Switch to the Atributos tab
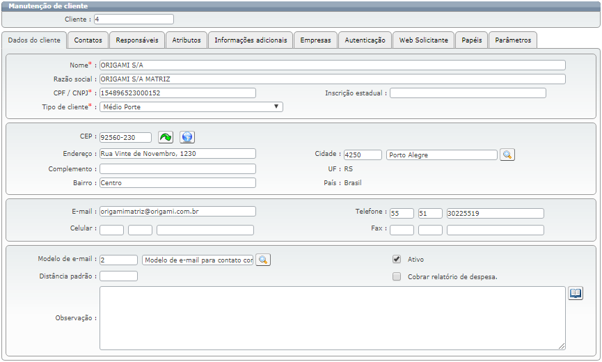This screenshot has height=362, width=602. pos(187,40)
